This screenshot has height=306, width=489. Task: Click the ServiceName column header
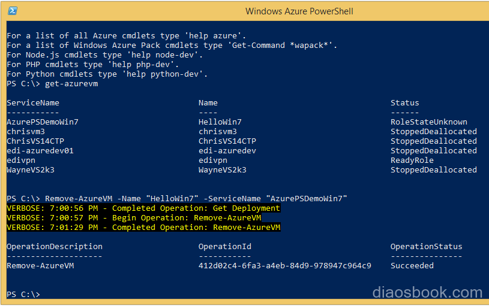point(33,103)
